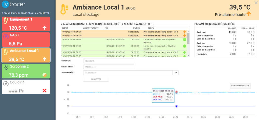259x120 pixels.
Task: Click the half-circle status icon on Sorbonne 2 card
Action: (x=45, y=75)
